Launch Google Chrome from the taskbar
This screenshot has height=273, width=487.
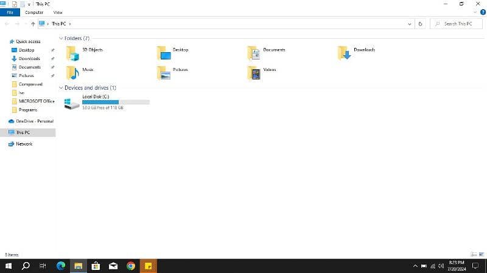pyautogui.click(x=130, y=266)
